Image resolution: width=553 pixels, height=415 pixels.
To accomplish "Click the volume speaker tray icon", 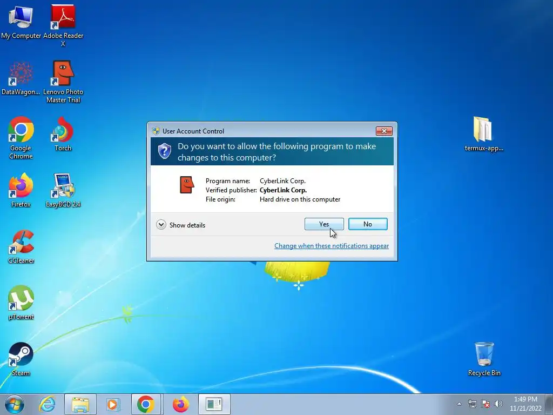I will (x=498, y=404).
